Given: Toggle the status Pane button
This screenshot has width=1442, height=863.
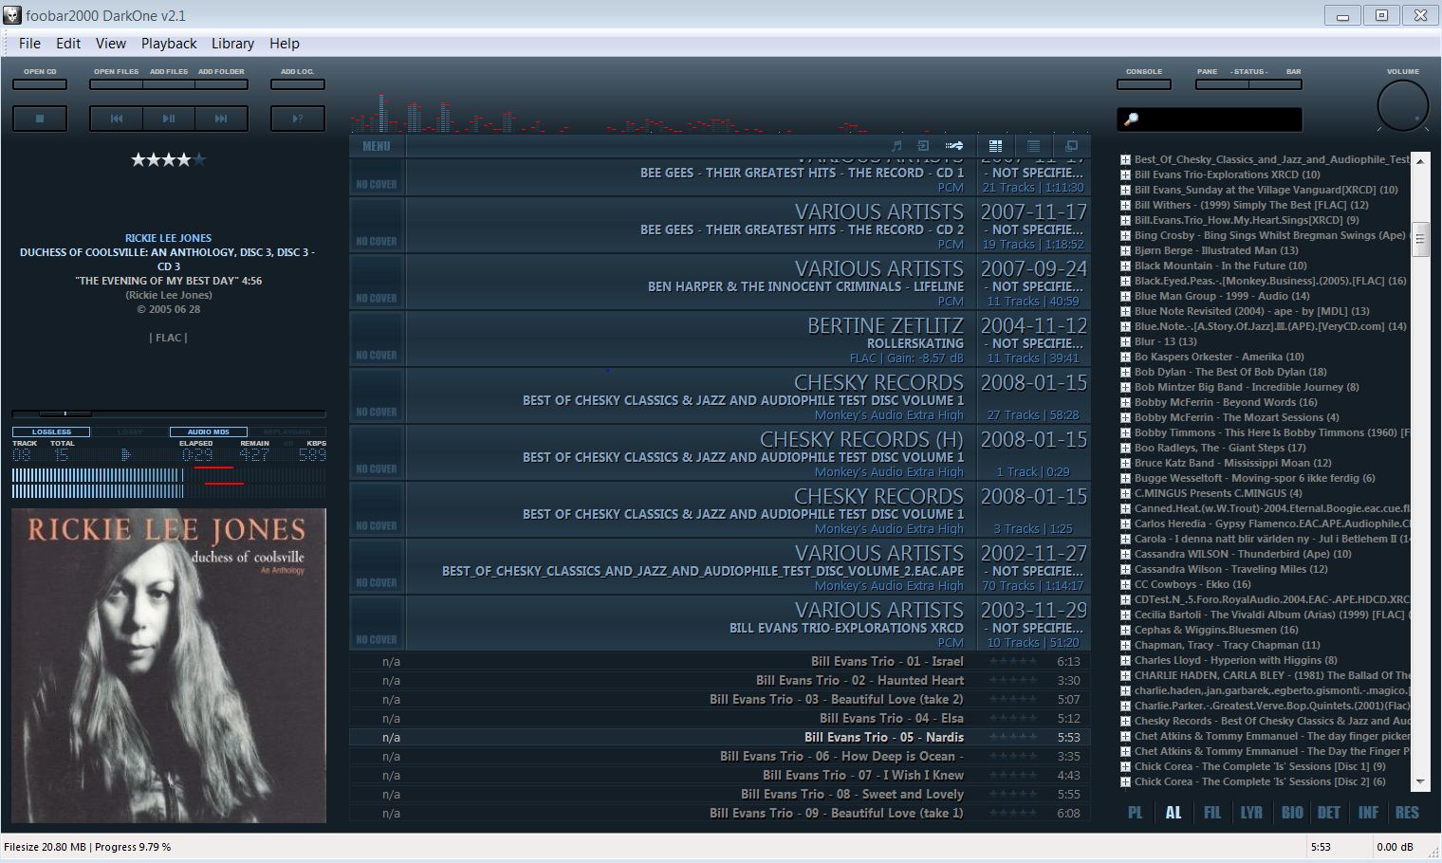Looking at the screenshot, I should pos(1222,83).
